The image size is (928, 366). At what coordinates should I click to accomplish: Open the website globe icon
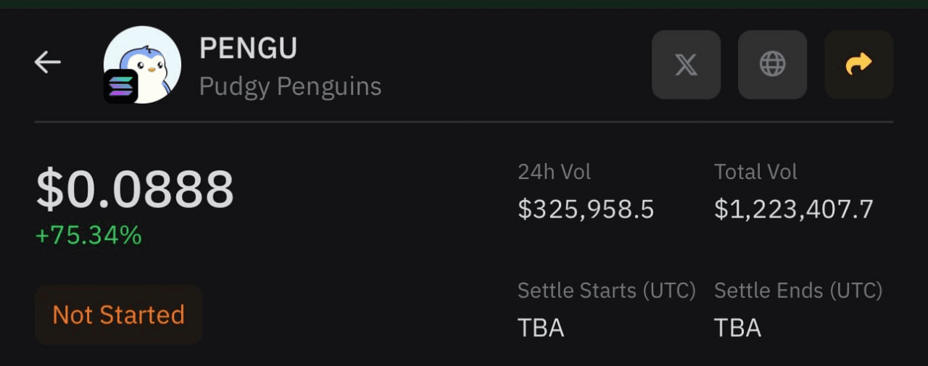[x=772, y=65]
